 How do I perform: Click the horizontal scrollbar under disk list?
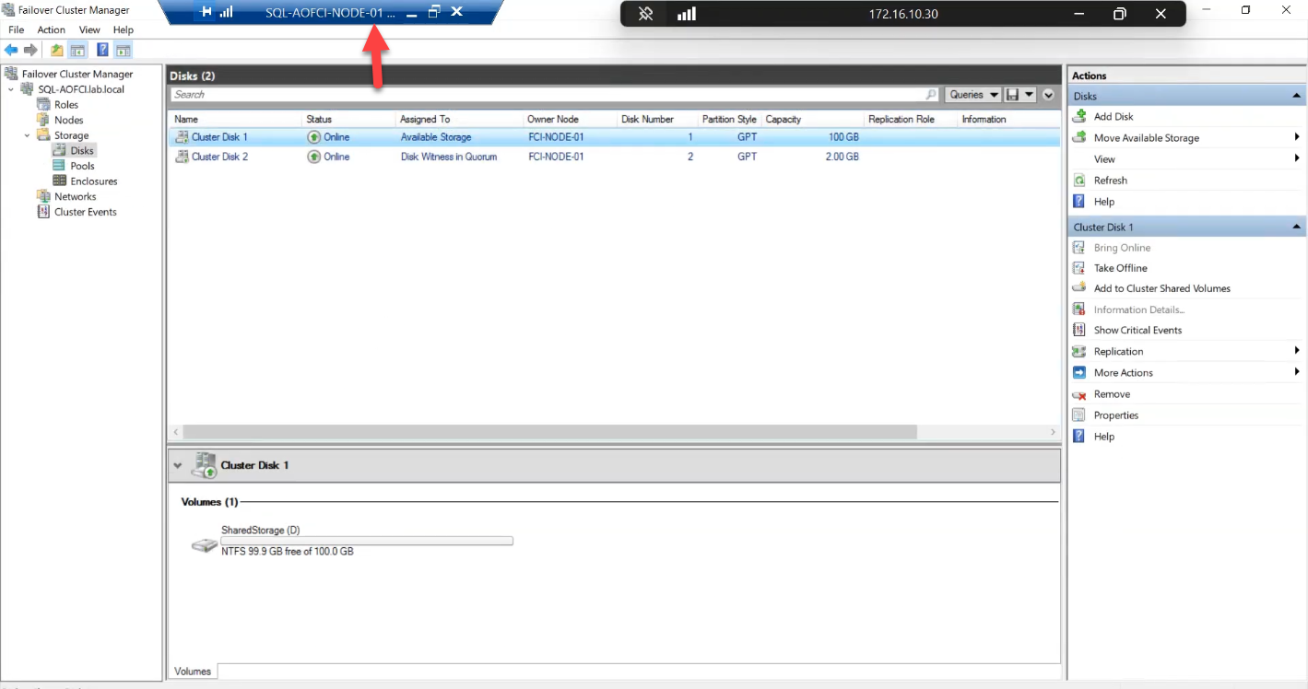[549, 432]
